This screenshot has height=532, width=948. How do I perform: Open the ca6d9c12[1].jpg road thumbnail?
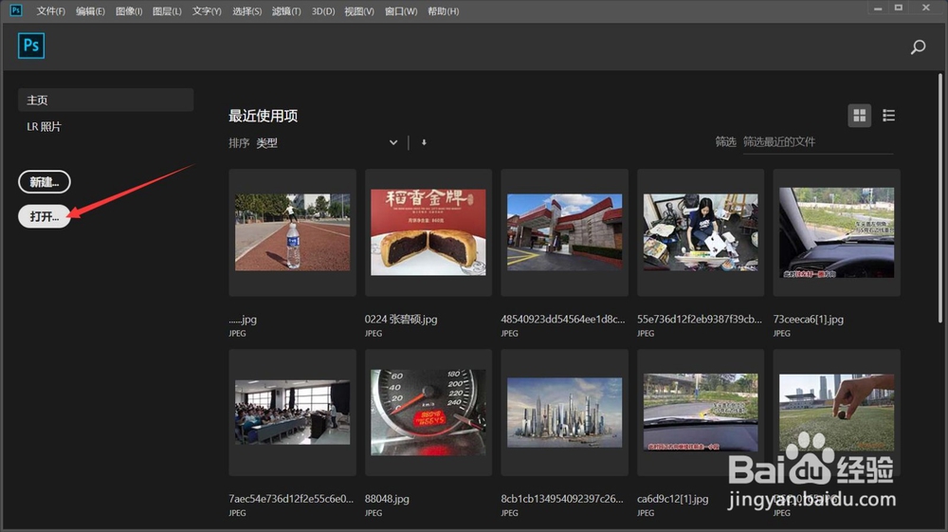click(701, 413)
